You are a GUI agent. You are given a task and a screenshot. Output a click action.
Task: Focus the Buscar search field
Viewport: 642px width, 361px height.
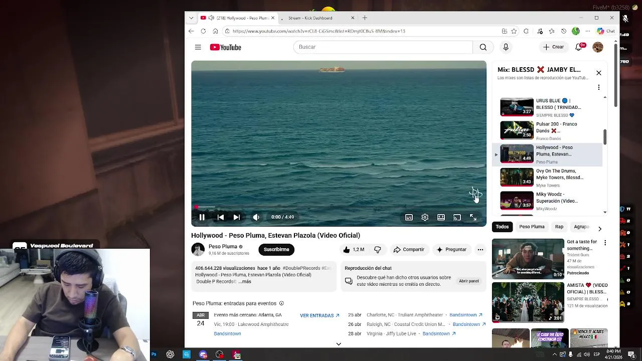[383, 47]
